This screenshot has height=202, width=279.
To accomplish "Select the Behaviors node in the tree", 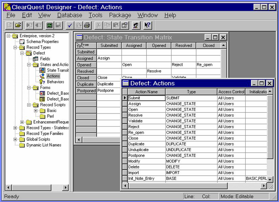I will (55, 82).
